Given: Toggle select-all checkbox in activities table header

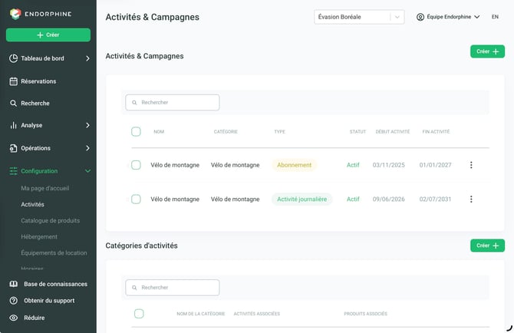Looking at the screenshot, I should pos(136,131).
